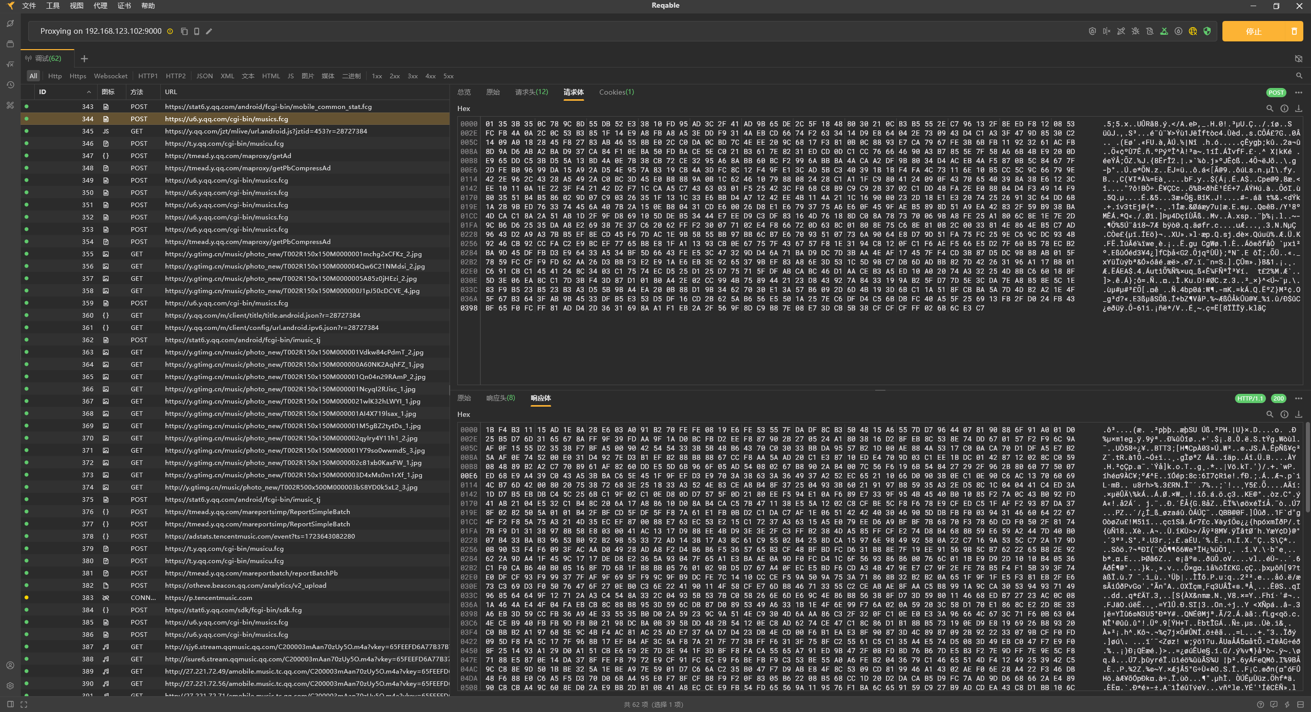Image resolution: width=1311 pixels, height=712 pixels.
Task: Click fullscreen icon in status bar
Action: pyautogui.click(x=24, y=704)
